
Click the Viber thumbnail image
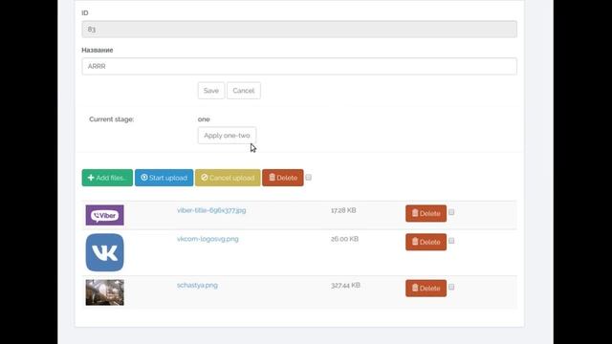104,215
